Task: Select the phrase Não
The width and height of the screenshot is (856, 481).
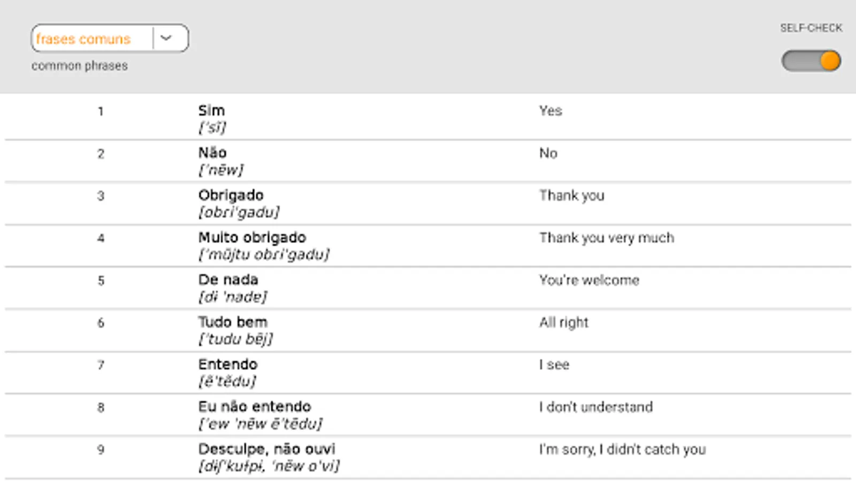Action: 212,153
